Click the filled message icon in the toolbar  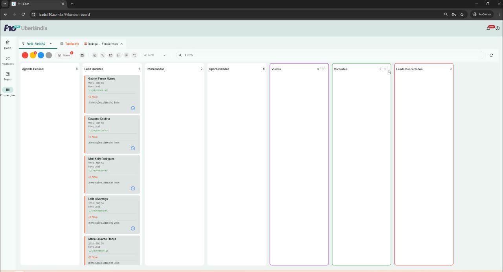127,55
